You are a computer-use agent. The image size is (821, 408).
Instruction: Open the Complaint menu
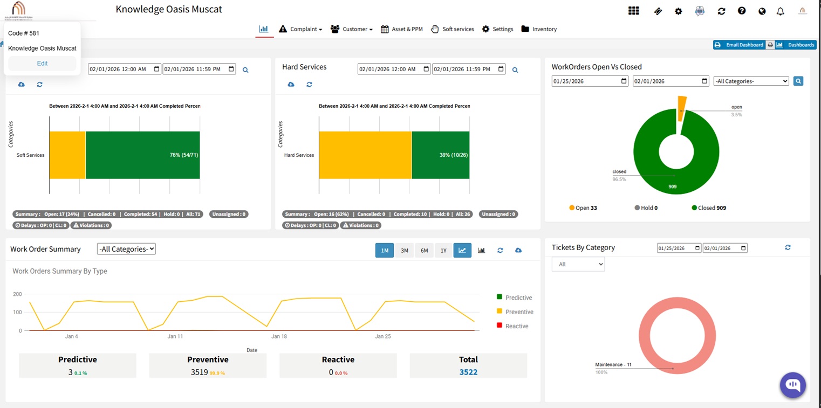point(300,29)
